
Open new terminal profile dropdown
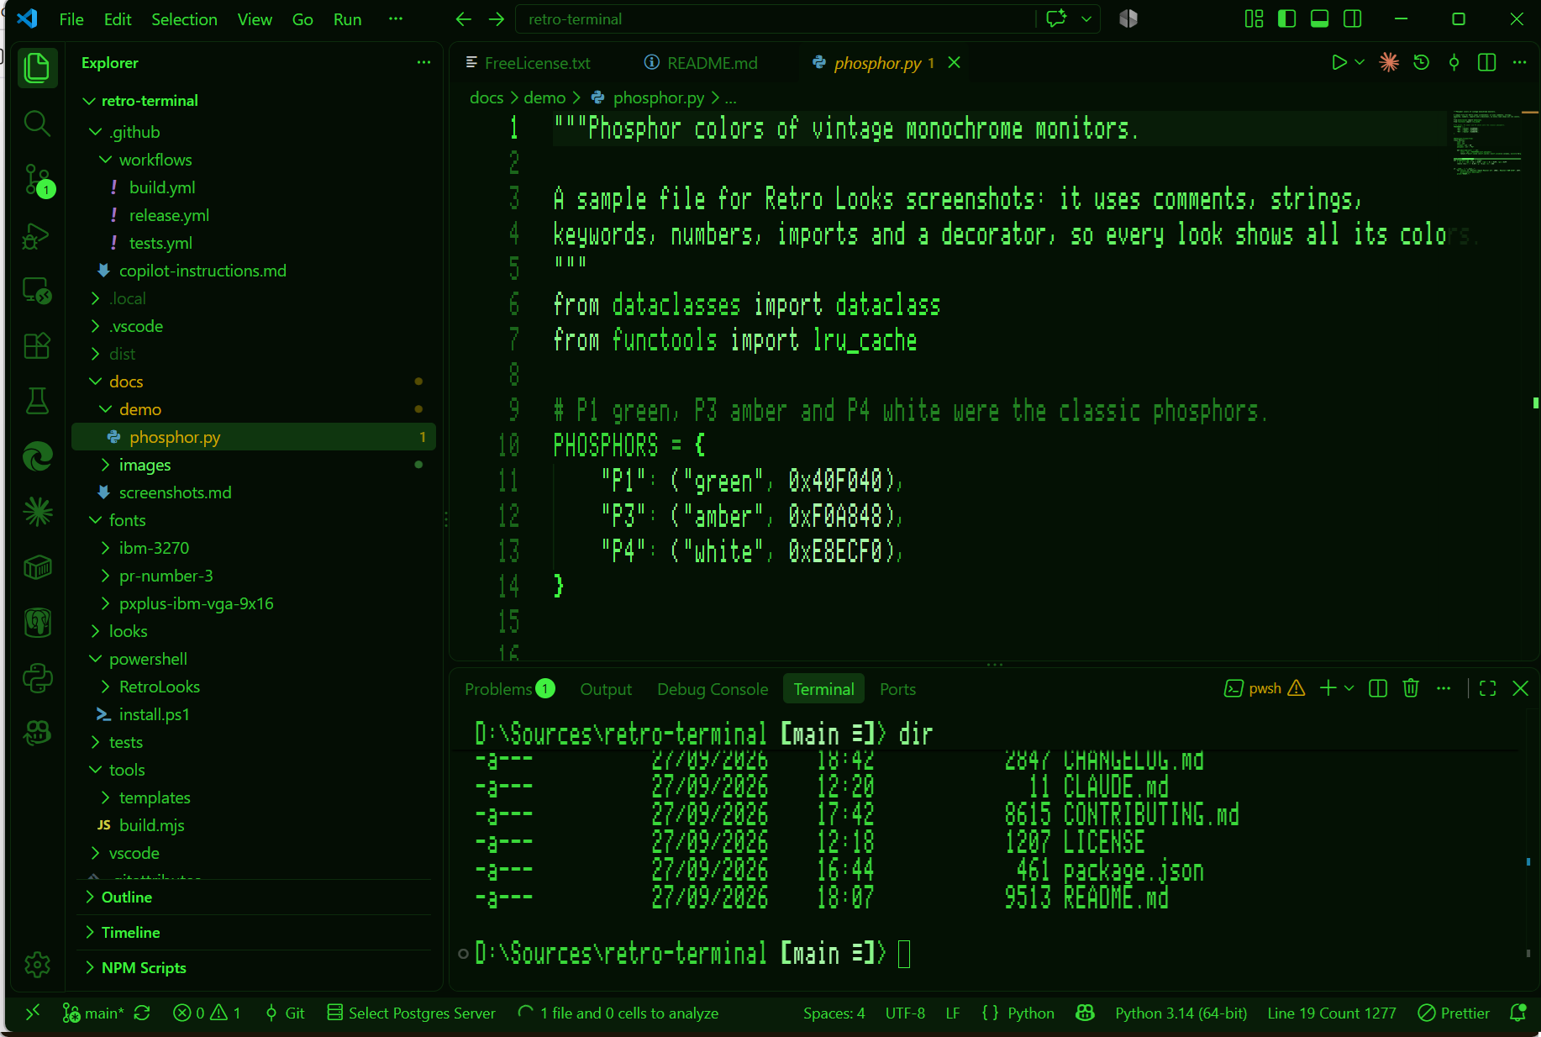point(1349,688)
